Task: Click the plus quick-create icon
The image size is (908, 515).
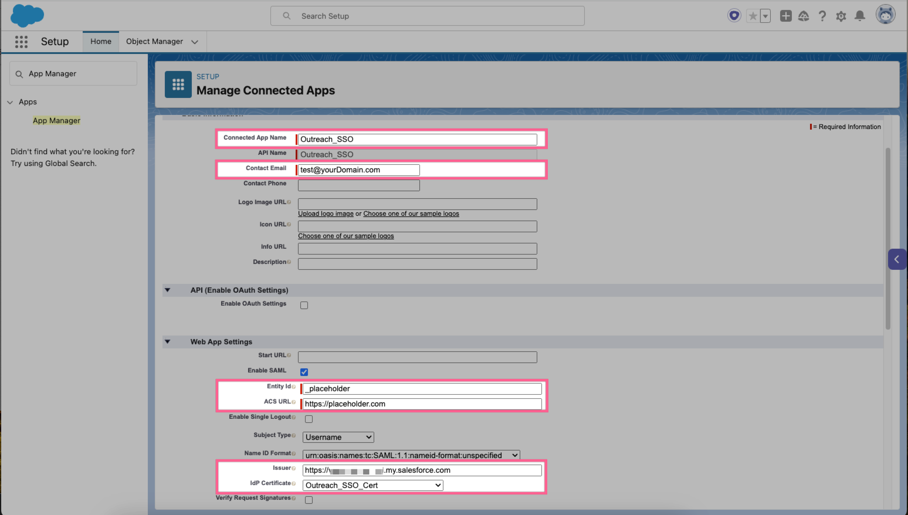Action: tap(785, 16)
